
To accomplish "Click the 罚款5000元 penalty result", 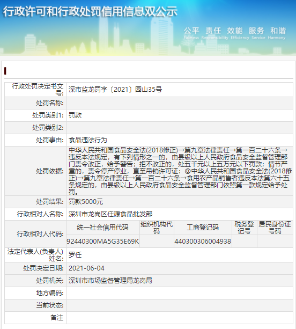I will (x=86, y=202).
